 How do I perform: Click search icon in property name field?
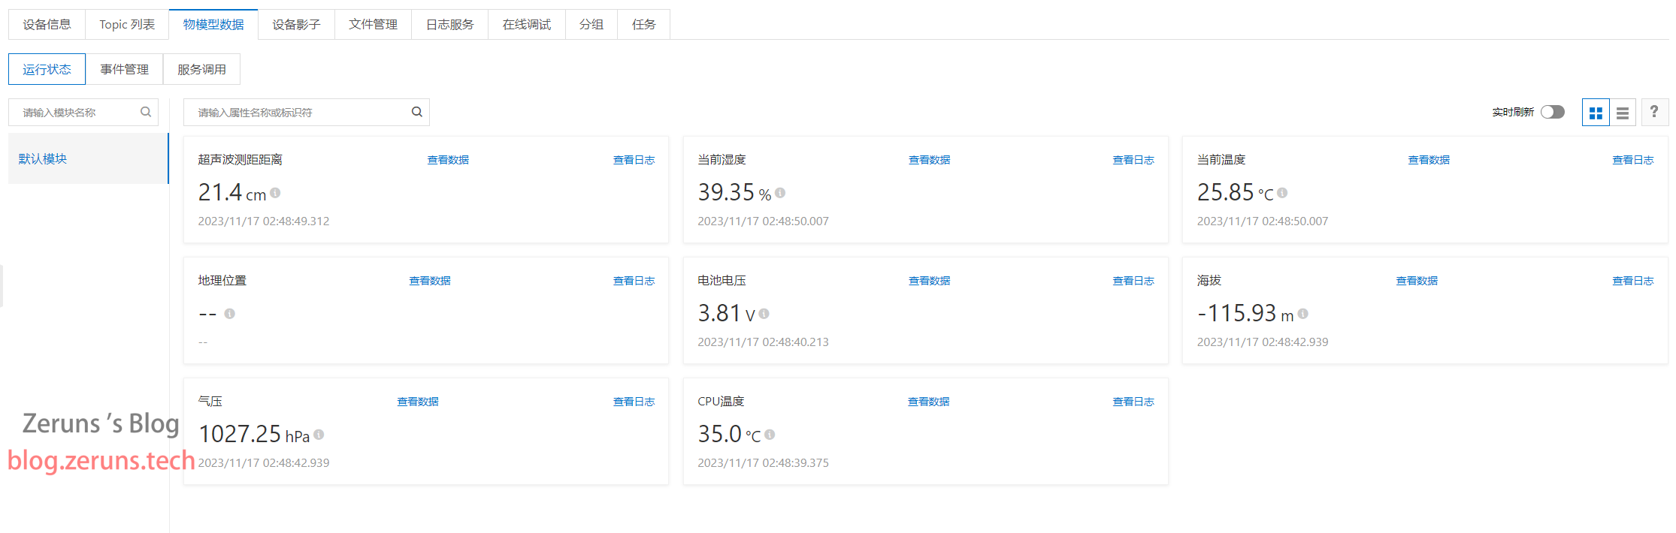tap(417, 112)
